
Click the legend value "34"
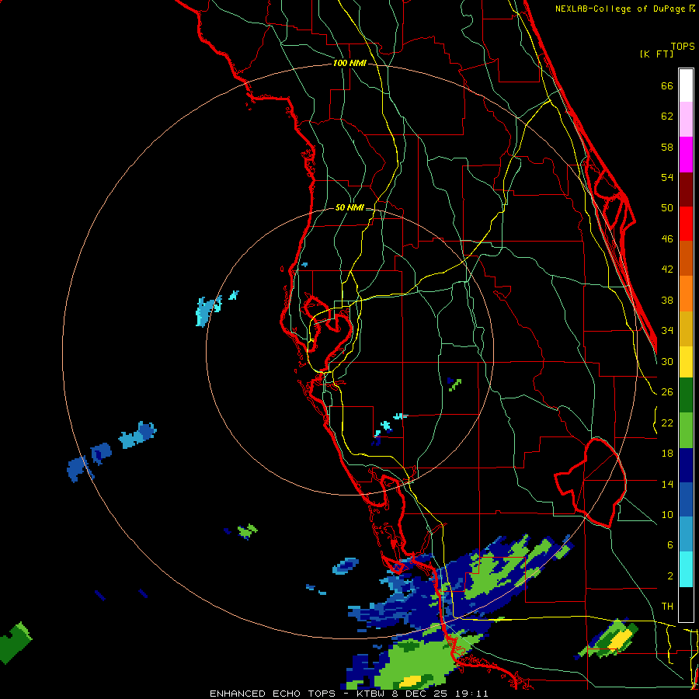667,330
